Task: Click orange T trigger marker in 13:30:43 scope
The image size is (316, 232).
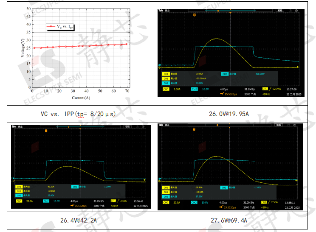Action: coord(46,131)
